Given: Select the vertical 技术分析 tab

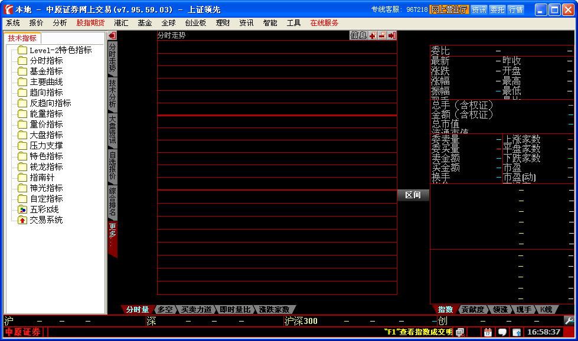Looking at the screenshot, I should coord(112,94).
